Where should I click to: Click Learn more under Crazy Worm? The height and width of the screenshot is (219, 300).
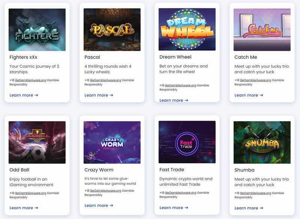pyautogui.click(x=99, y=206)
